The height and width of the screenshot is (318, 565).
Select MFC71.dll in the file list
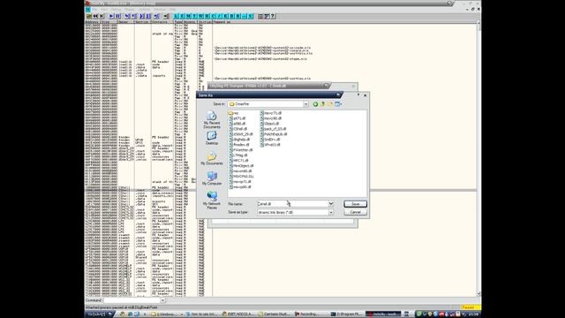click(238, 161)
